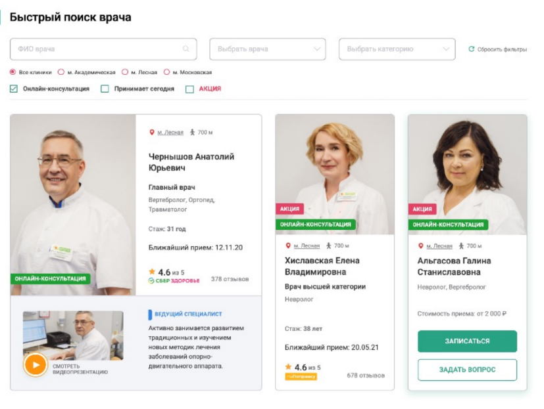Click the СберЗдоровье logo under the Чернышов rating
544x409 pixels.
(174, 280)
